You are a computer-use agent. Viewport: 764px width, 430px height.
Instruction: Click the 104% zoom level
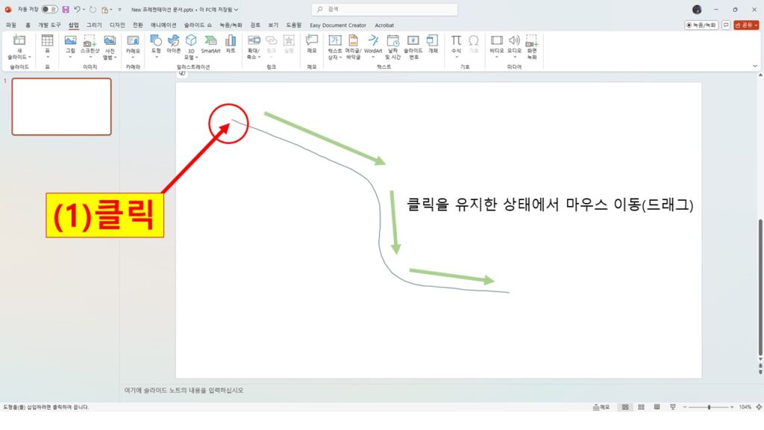tap(745, 407)
